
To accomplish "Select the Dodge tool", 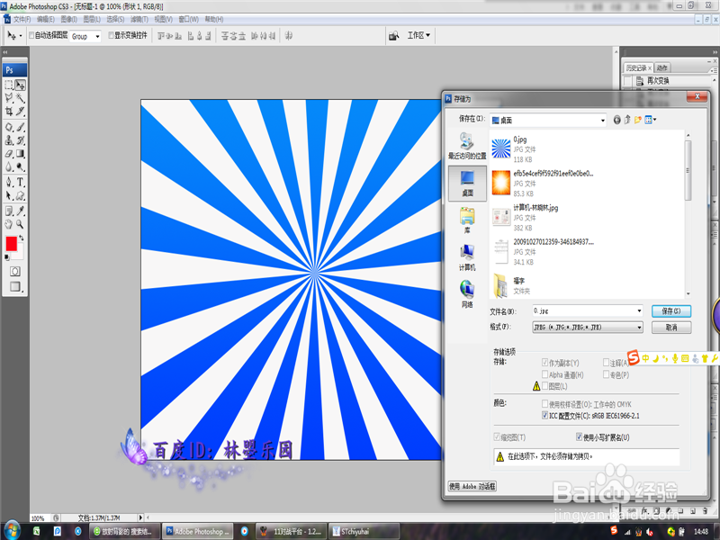I will [20, 166].
